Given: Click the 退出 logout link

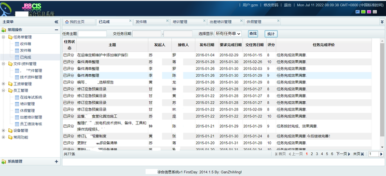Looking at the screenshot, I should point(288,5).
